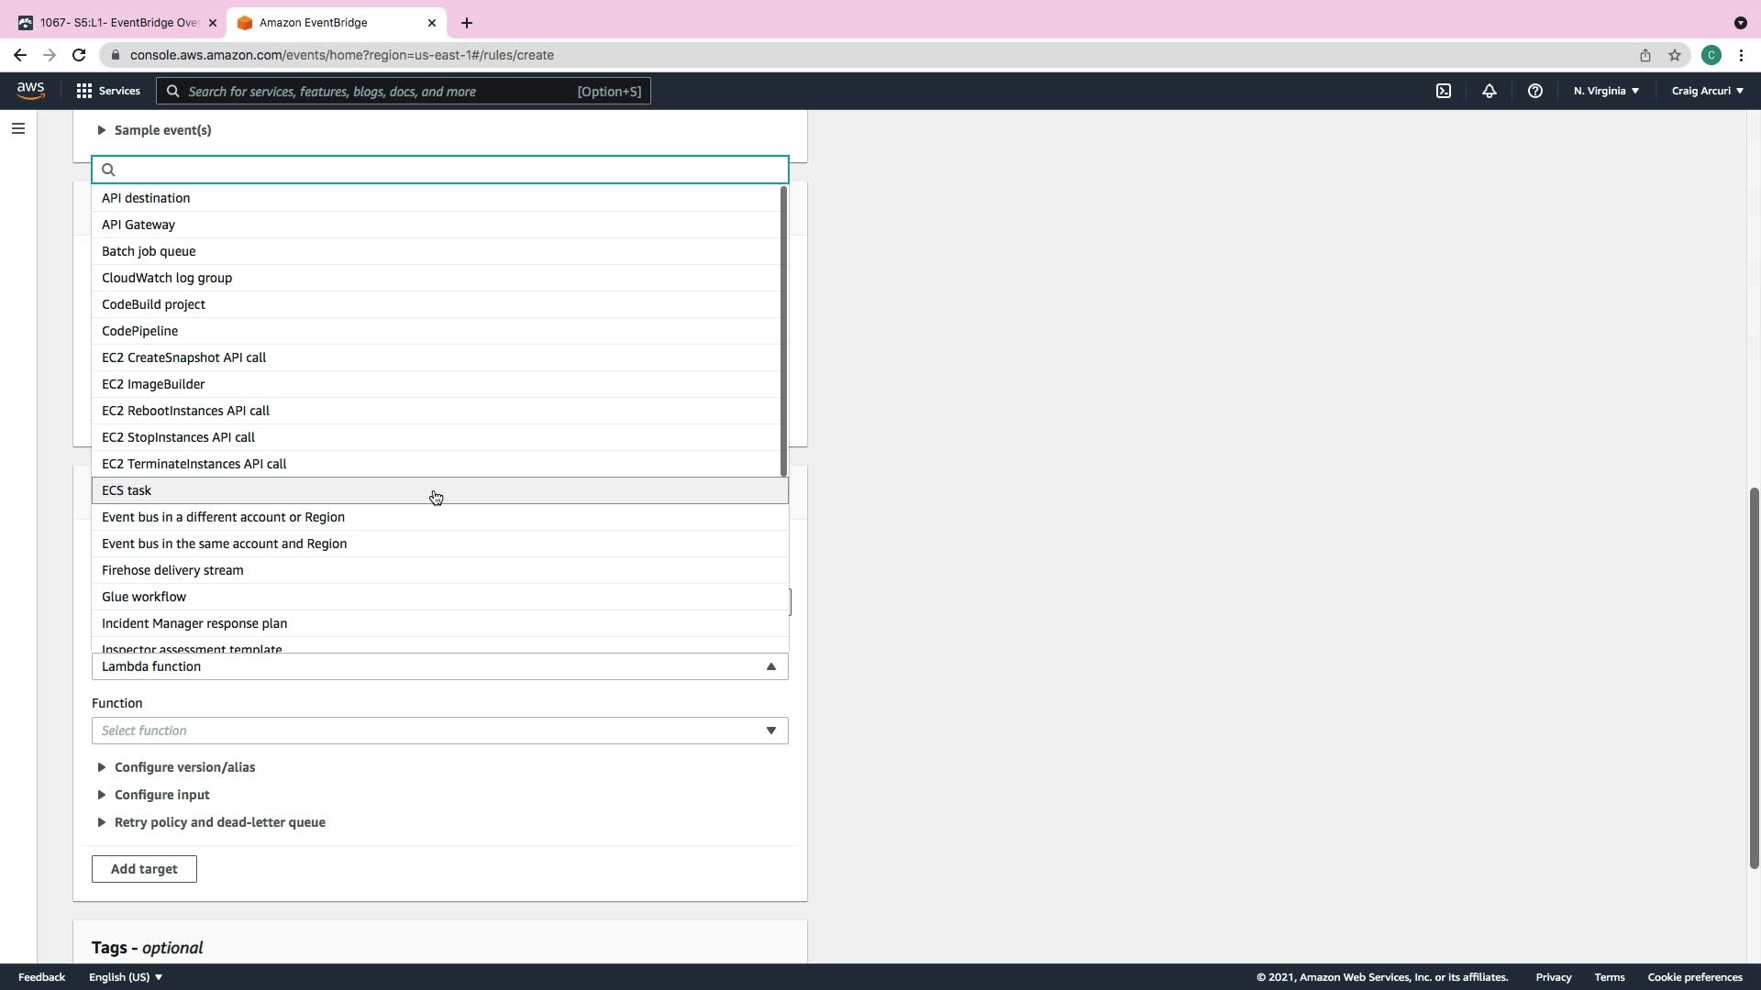This screenshot has width=1761, height=990.
Task: Open notifications bell icon
Action: point(1489,91)
